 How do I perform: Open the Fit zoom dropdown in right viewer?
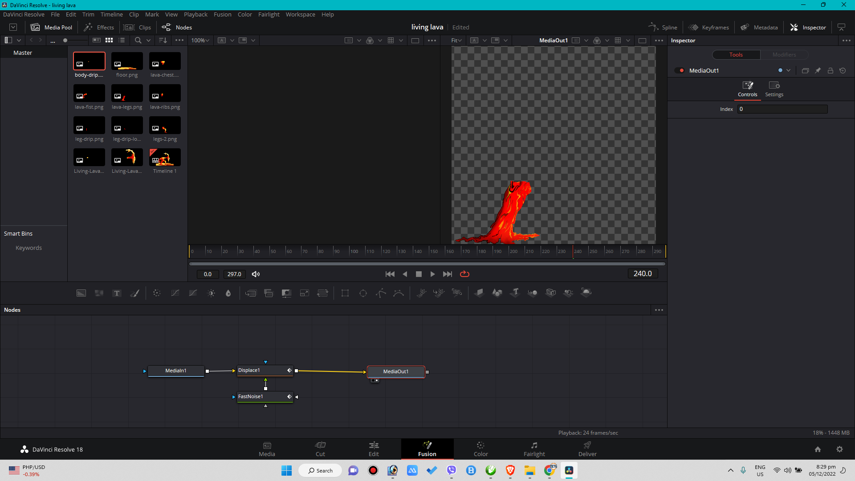[x=456, y=40]
